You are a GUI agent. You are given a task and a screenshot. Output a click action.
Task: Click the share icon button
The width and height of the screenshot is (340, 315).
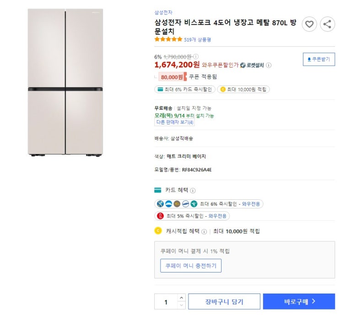pos(327,24)
